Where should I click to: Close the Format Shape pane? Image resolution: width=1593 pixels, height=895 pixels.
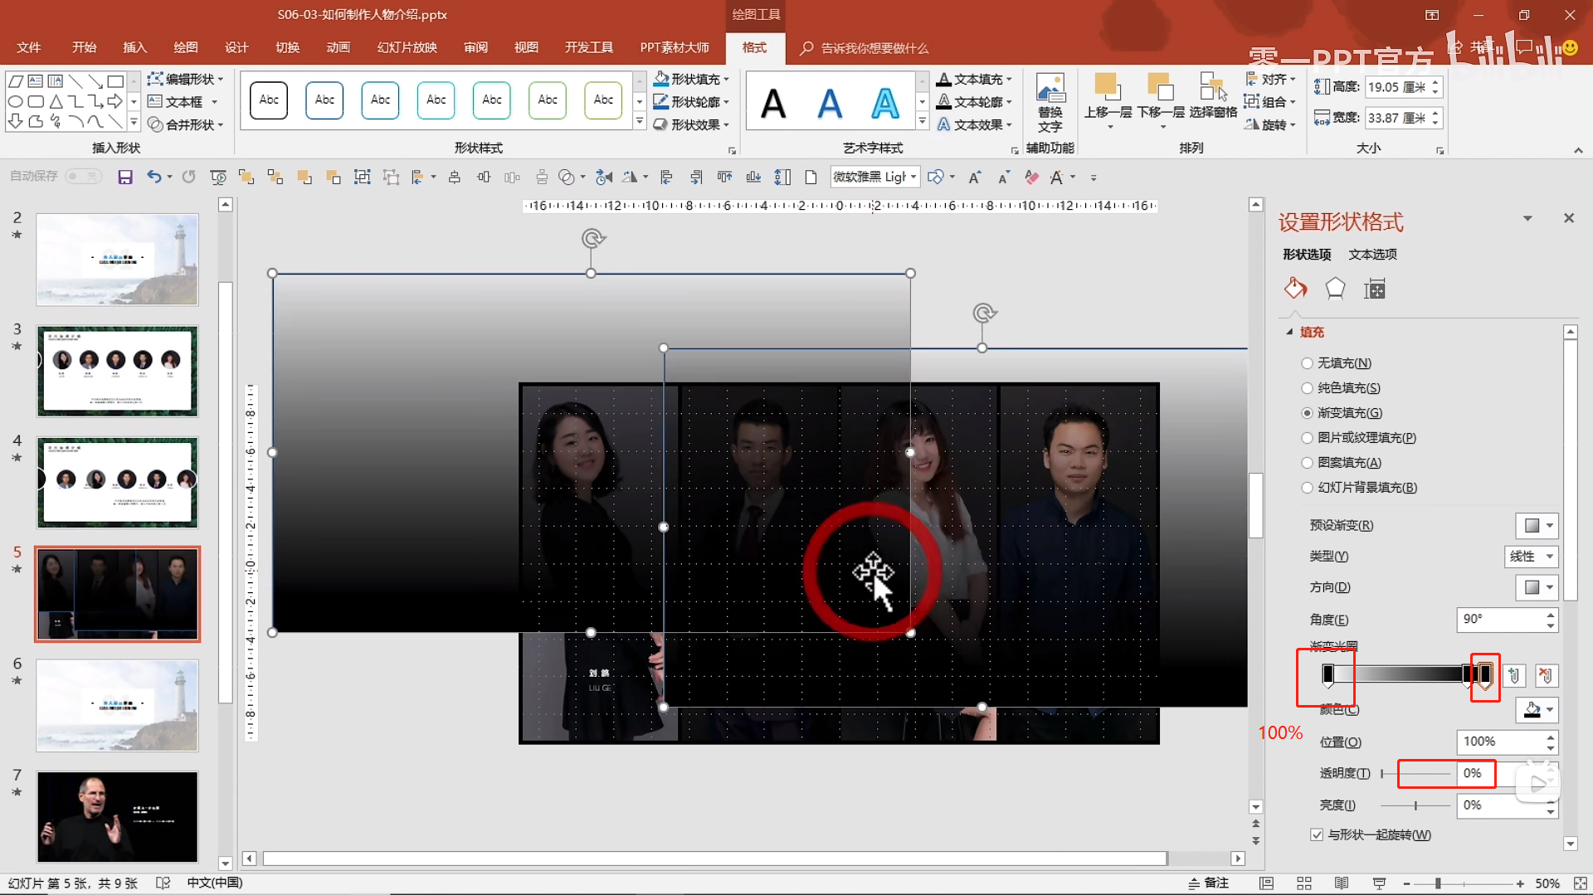[x=1569, y=218]
